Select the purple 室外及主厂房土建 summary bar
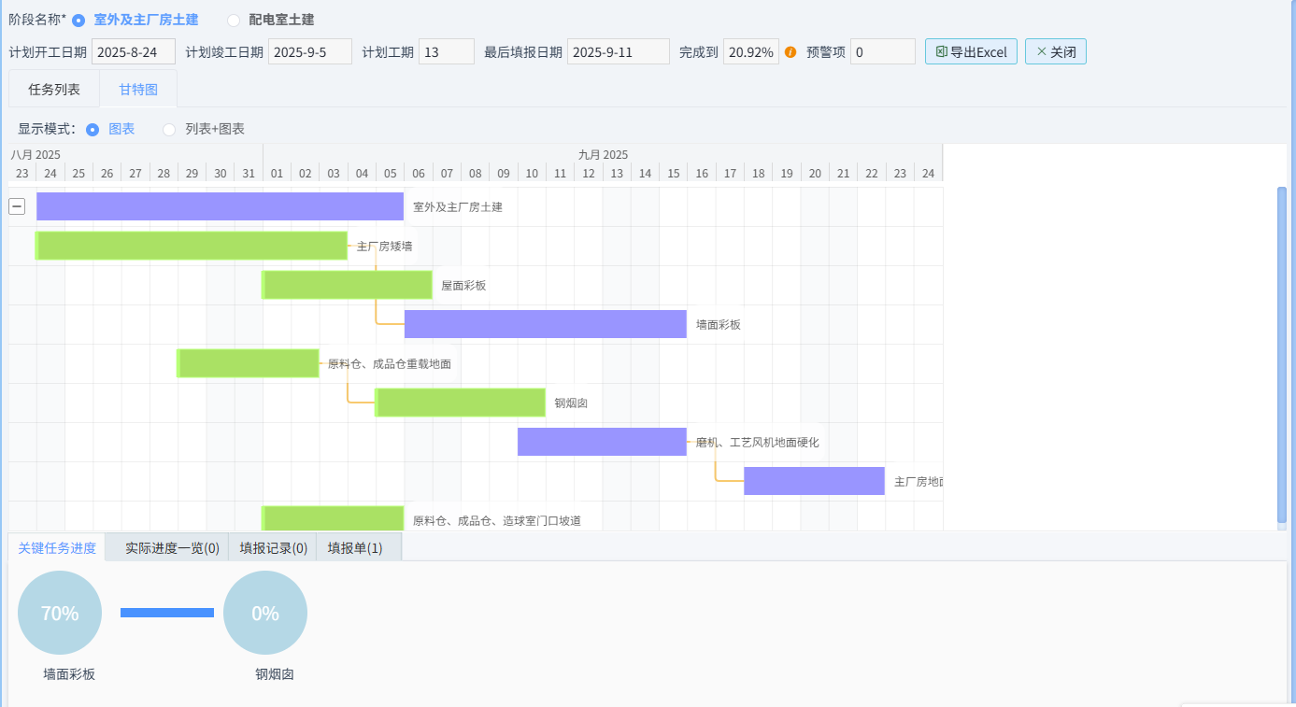The height and width of the screenshot is (707, 1296). (221, 206)
